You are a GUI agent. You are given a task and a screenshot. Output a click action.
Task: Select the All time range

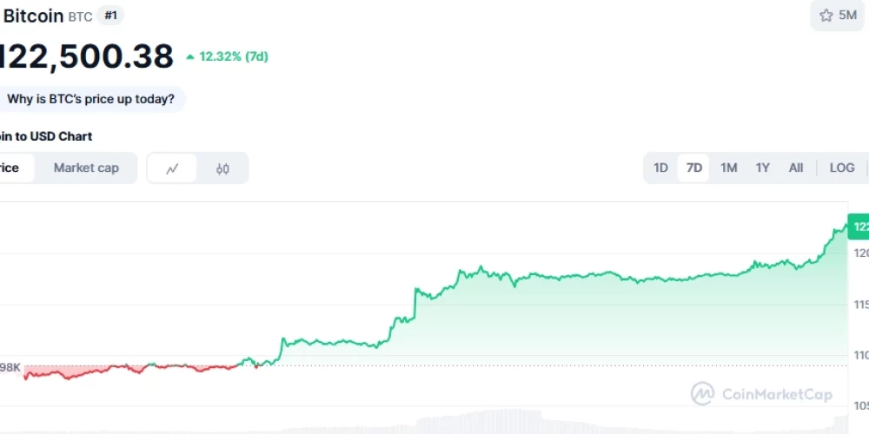coord(795,168)
